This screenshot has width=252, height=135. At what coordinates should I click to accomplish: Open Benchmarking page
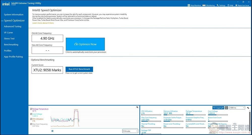[x=11, y=45]
